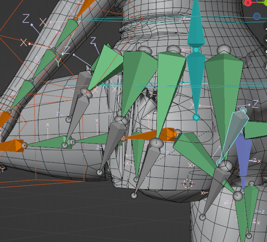Select the upper teal bone
This screenshot has width=267, height=242.
click(x=196, y=26)
